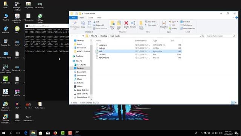This screenshot has width=241, height=136.
Task: Click This PC in address breadcrumb
Action: coord(94,36)
